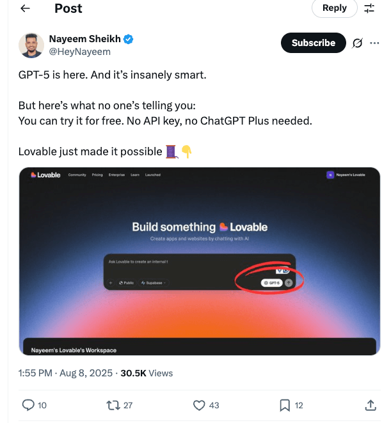Open the reply comment icon

[28, 405]
